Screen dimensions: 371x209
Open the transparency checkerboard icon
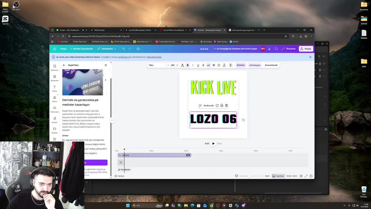(x=231, y=65)
